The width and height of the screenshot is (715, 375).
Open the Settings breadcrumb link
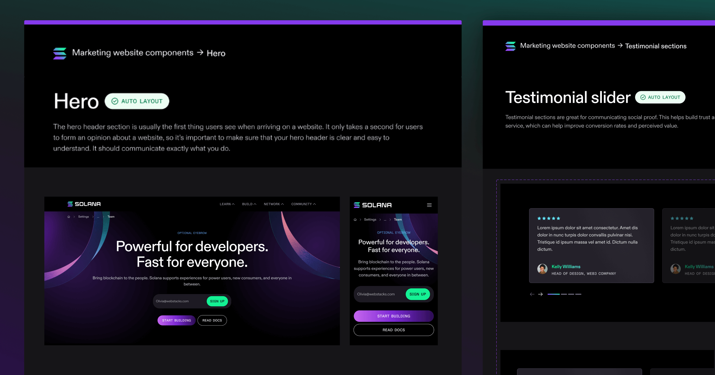[x=83, y=216]
